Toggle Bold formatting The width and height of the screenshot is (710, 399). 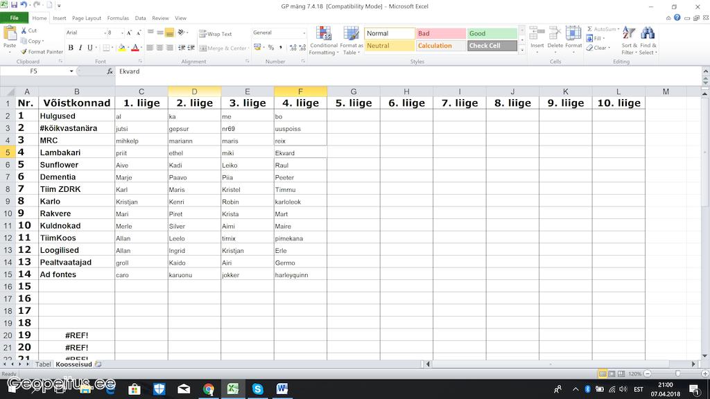[x=71, y=48]
